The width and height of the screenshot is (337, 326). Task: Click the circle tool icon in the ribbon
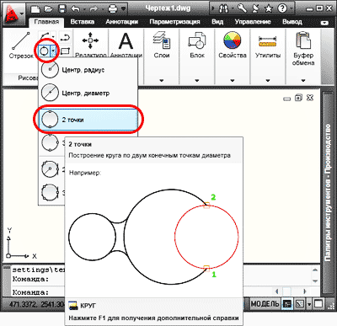point(44,51)
